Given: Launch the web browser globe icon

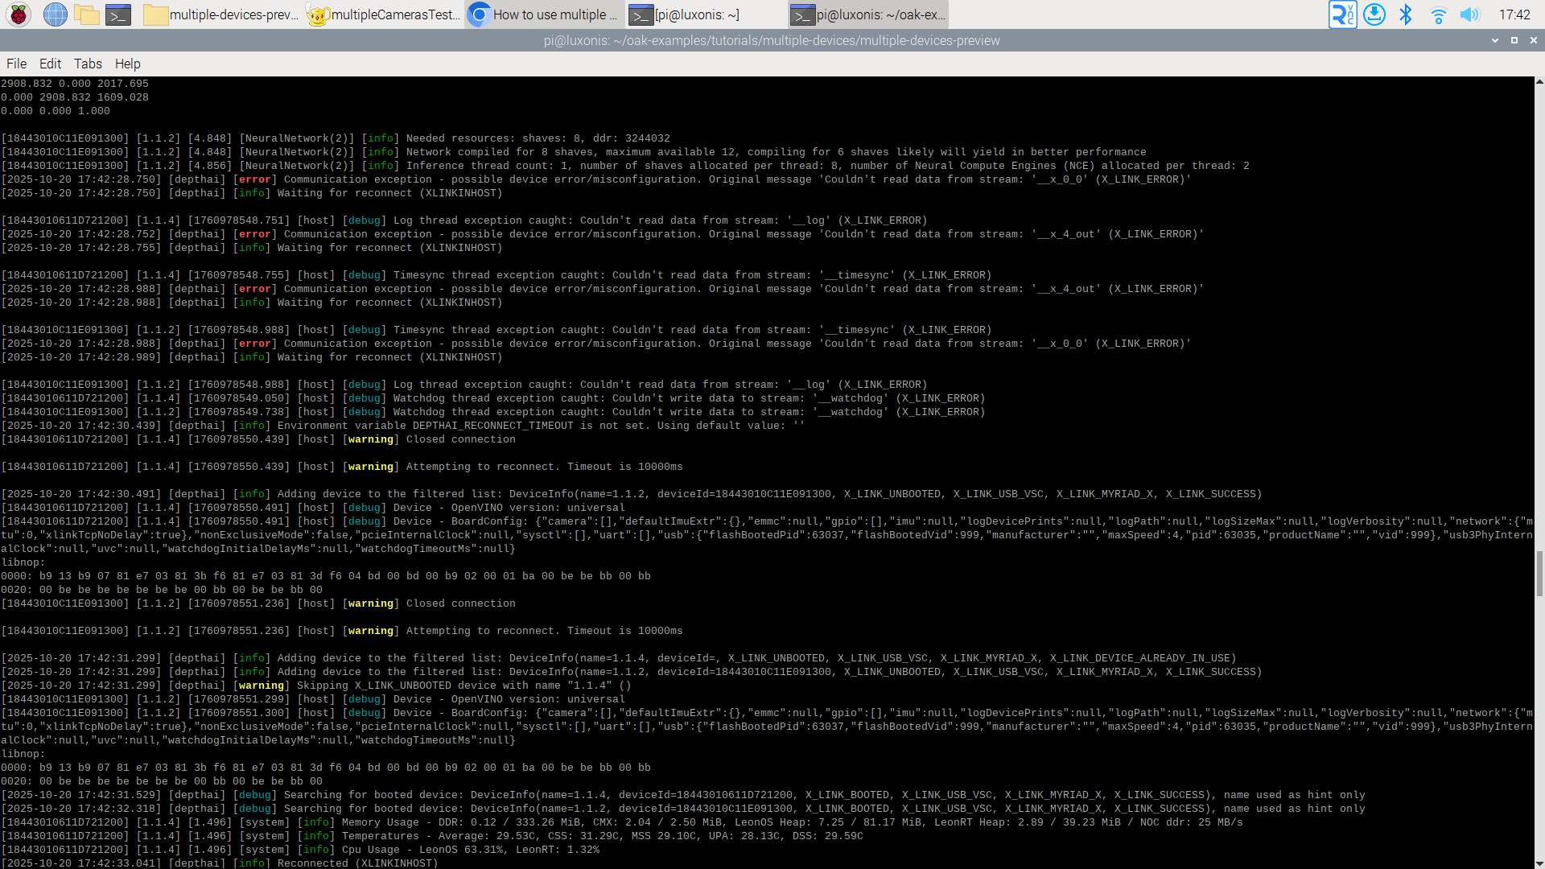Looking at the screenshot, I should click(55, 14).
